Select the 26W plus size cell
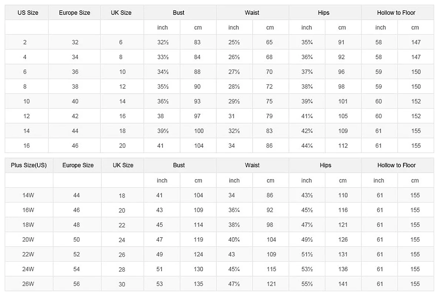Viewport: 439px width, 296px height. (x=28, y=284)
